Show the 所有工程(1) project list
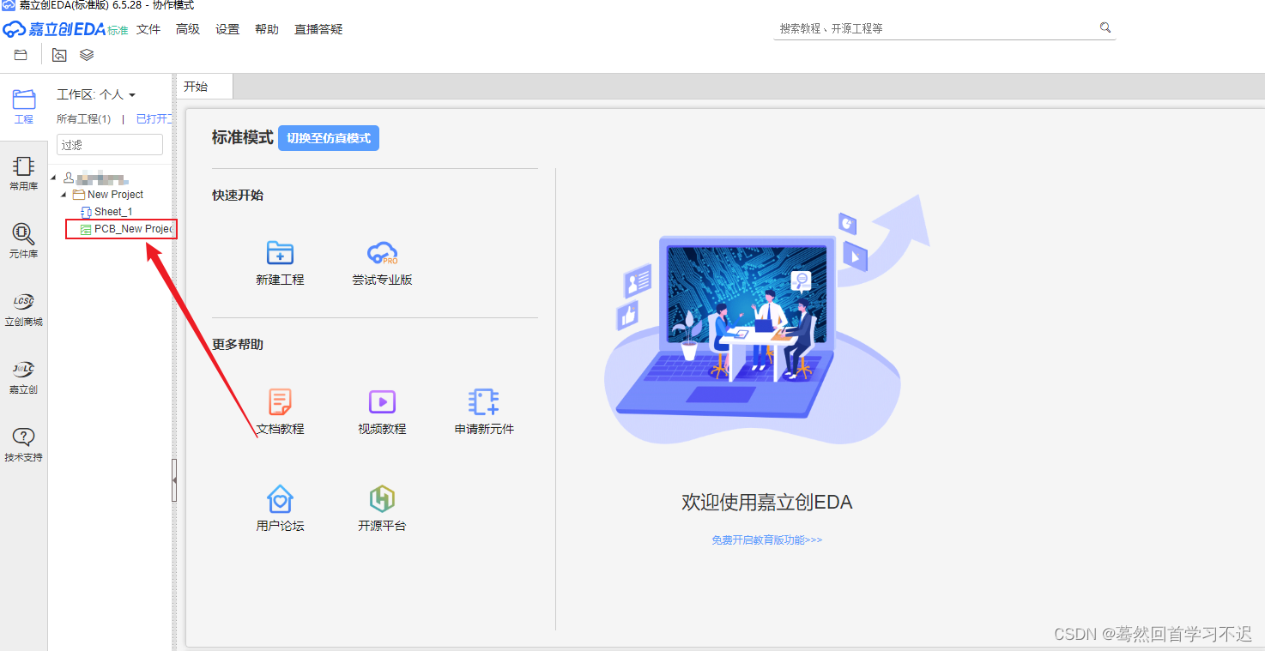 click(x=83, y=119)
